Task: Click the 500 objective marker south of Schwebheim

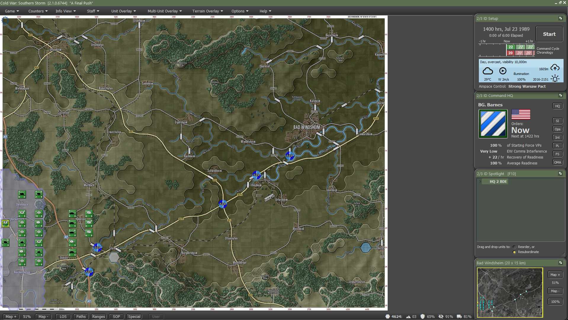Action: click(223, 204)
